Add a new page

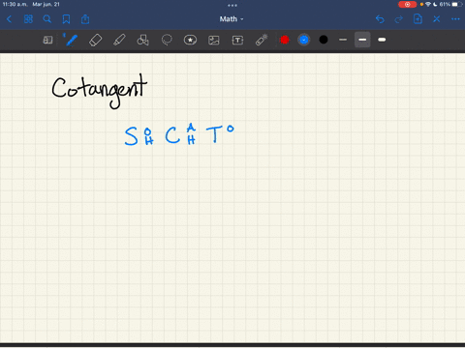(418, 19)
